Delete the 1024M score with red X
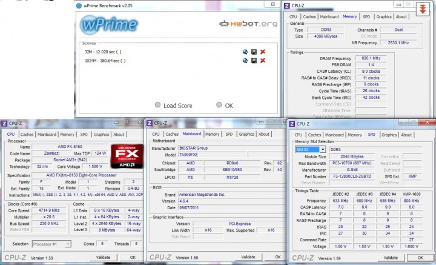The width and height of the screenshot is (436, 265). (x=263, y=61)
